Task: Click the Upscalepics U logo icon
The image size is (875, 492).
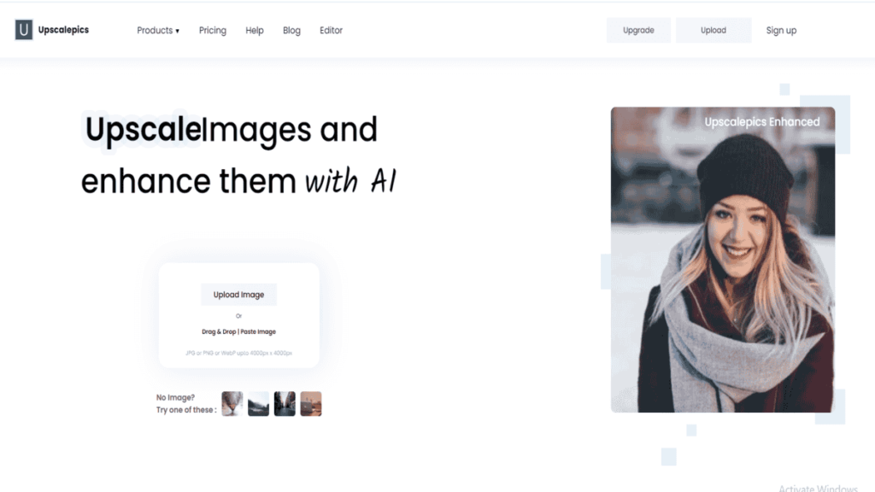Action: (x=23, y=30)
